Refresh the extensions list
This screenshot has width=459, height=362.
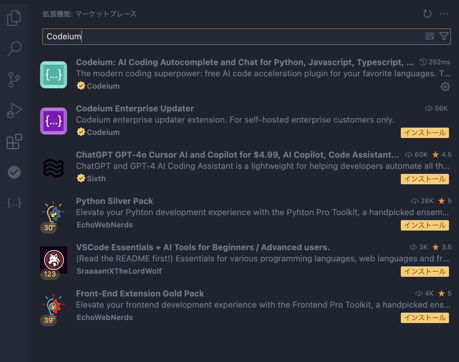(x=427, y=13)
